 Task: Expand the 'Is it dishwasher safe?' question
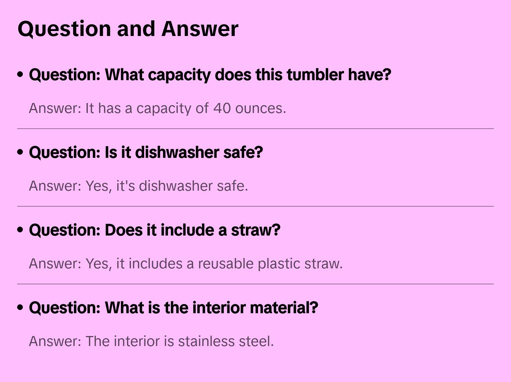(146, 153)
